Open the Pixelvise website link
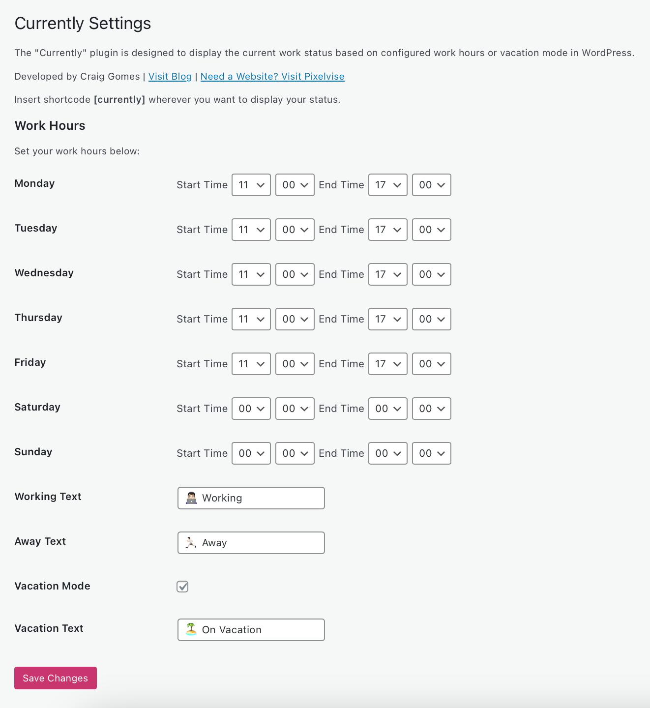The height and width of the screenshot is (708, 650). tap(272, 76)
